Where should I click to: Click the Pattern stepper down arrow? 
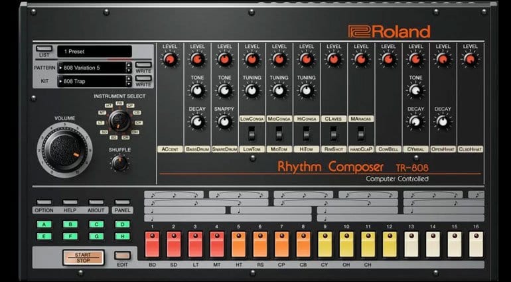click(129, 70)
